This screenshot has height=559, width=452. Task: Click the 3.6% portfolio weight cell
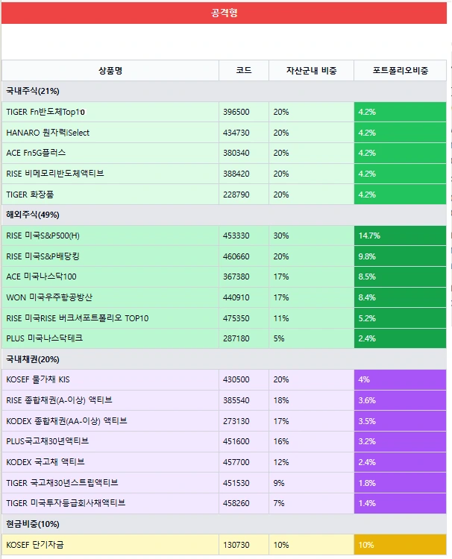pos(401,400)
